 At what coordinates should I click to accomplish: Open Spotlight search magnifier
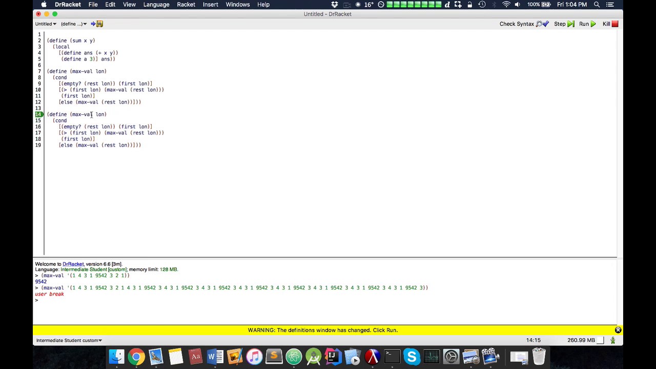597,5
